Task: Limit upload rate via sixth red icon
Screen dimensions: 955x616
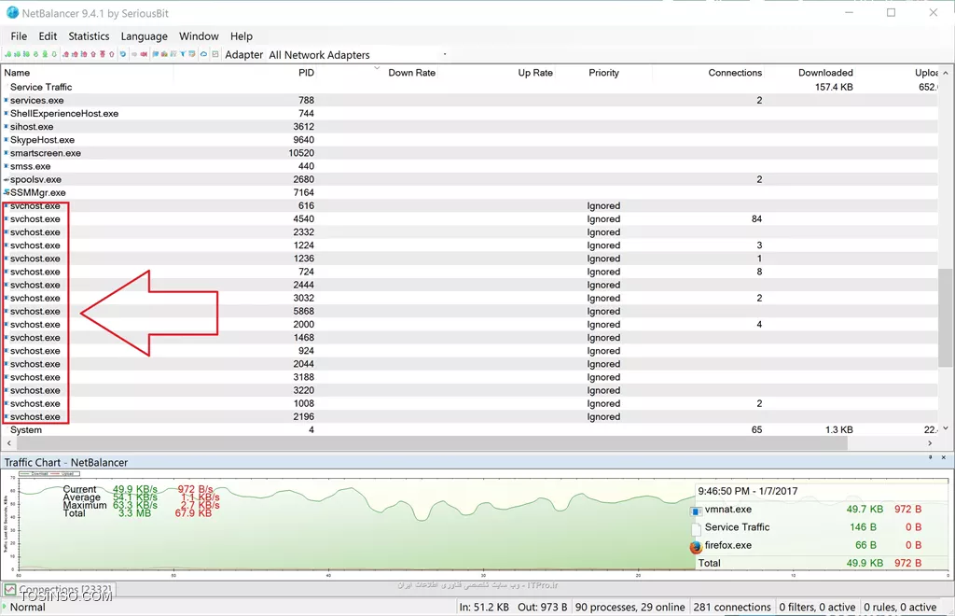Action: coord(112,54)
